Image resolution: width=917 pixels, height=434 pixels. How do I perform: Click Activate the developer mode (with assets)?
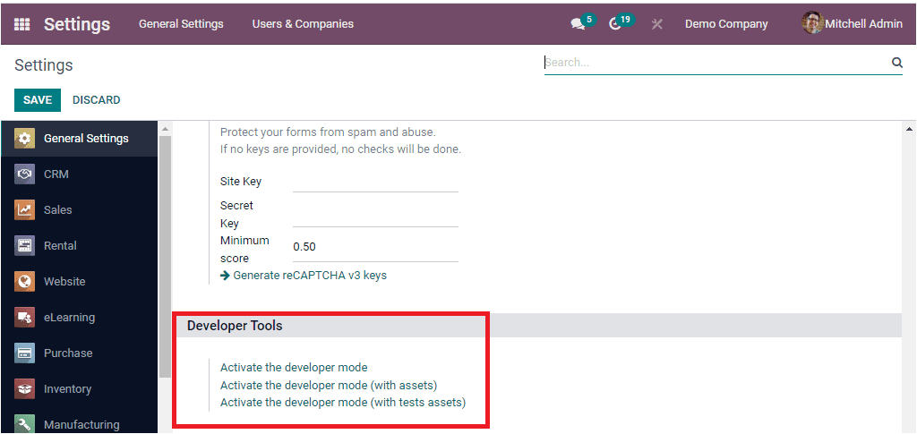pyautogui.click(x=329, y=385)
